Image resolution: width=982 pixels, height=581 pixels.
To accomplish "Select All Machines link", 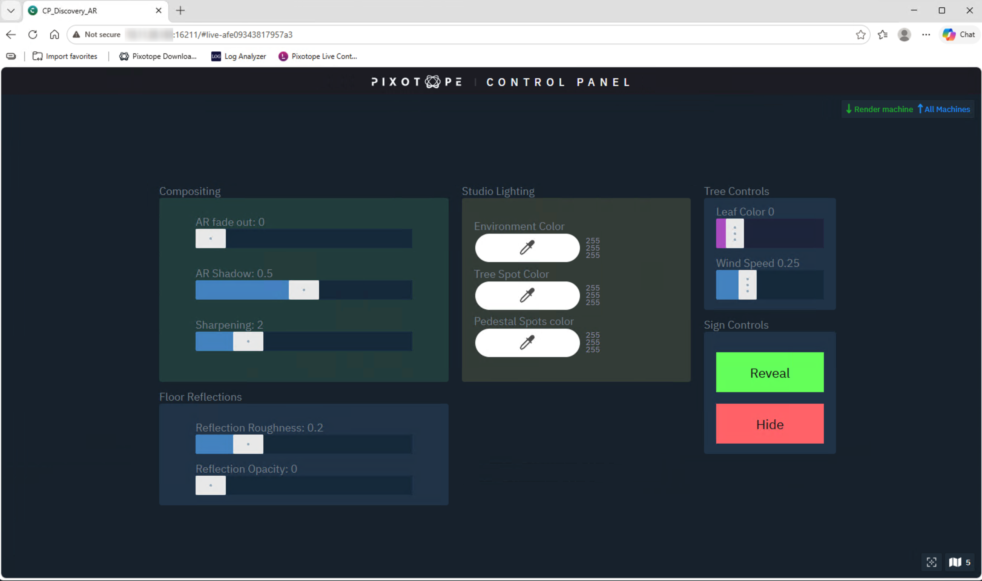I will 944,109.
